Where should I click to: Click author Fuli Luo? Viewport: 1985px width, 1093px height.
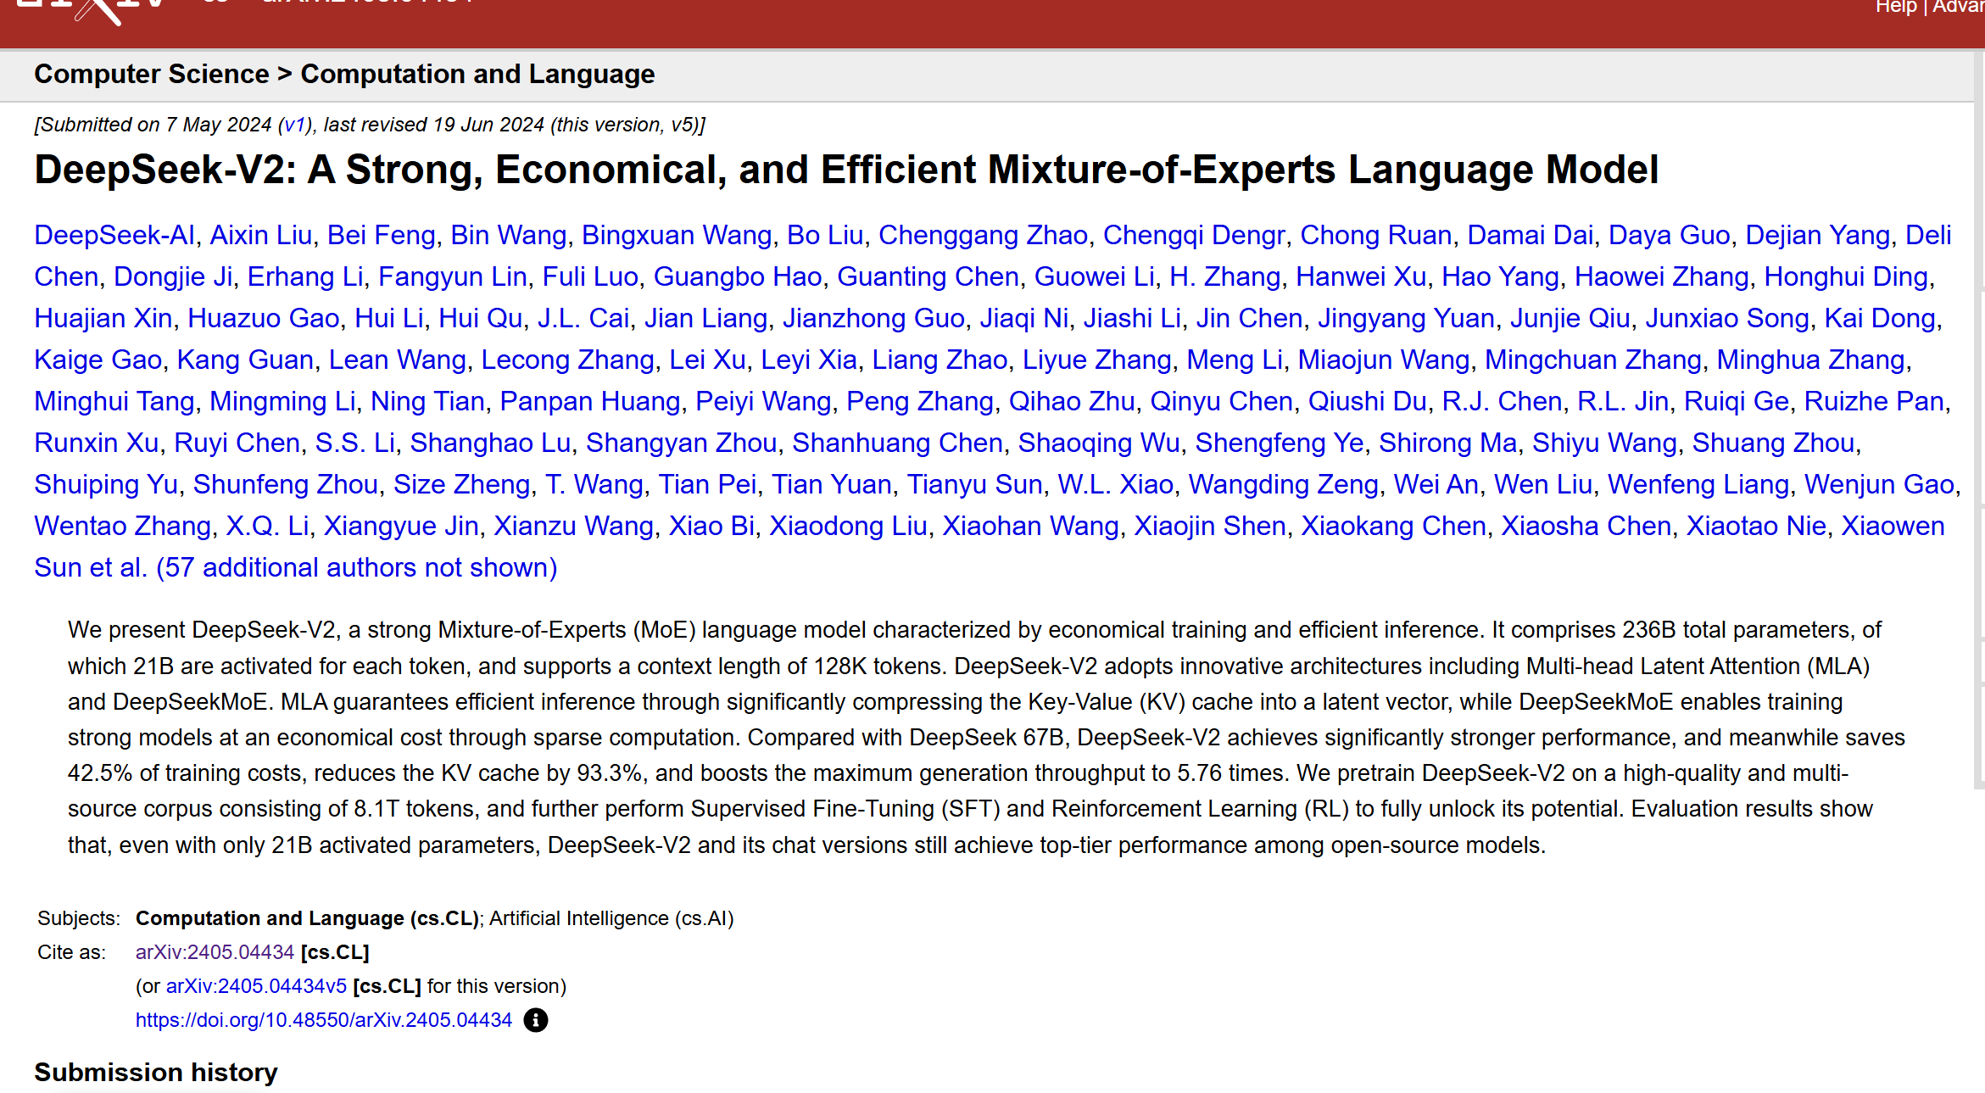tap(590, 276)
